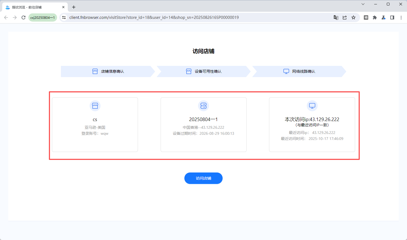The width and height of the screenshot is (407, 240).
Task: Open the Google Translate icon in address bar
Action: coord(336,17)
